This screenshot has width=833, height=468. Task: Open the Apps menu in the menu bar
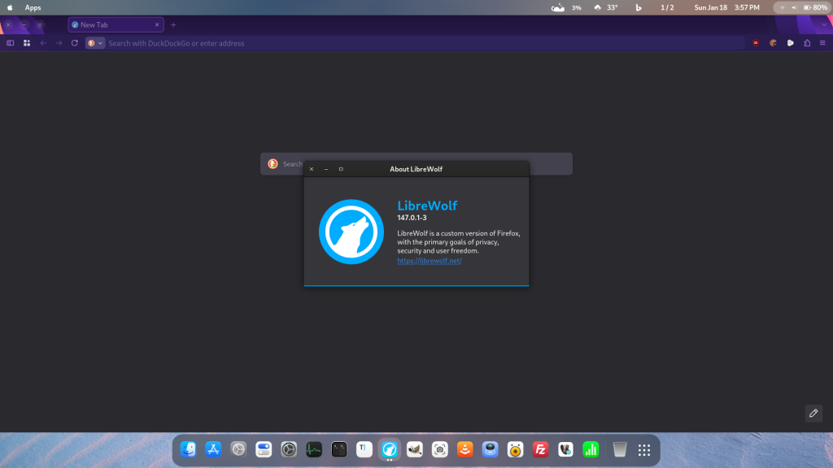tap(33, 7)
